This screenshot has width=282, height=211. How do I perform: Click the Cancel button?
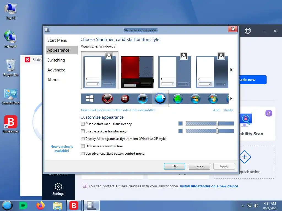[x=199, y=166]
